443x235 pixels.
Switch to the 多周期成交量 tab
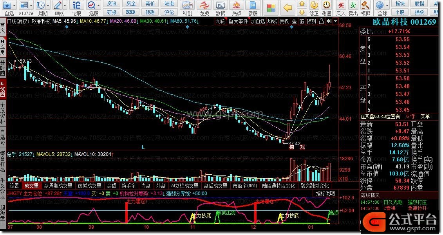(58, 186)
